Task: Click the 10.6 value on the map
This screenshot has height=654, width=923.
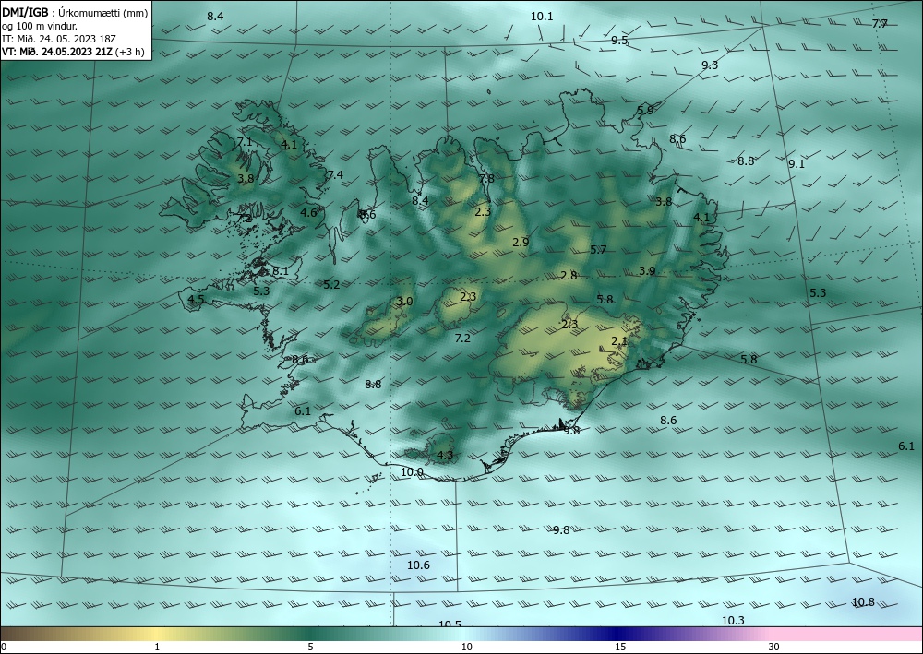Action: 418,565
